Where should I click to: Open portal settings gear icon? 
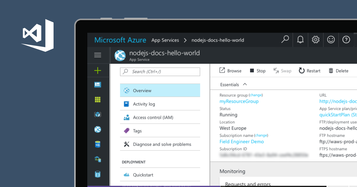(x=316, y=40)
